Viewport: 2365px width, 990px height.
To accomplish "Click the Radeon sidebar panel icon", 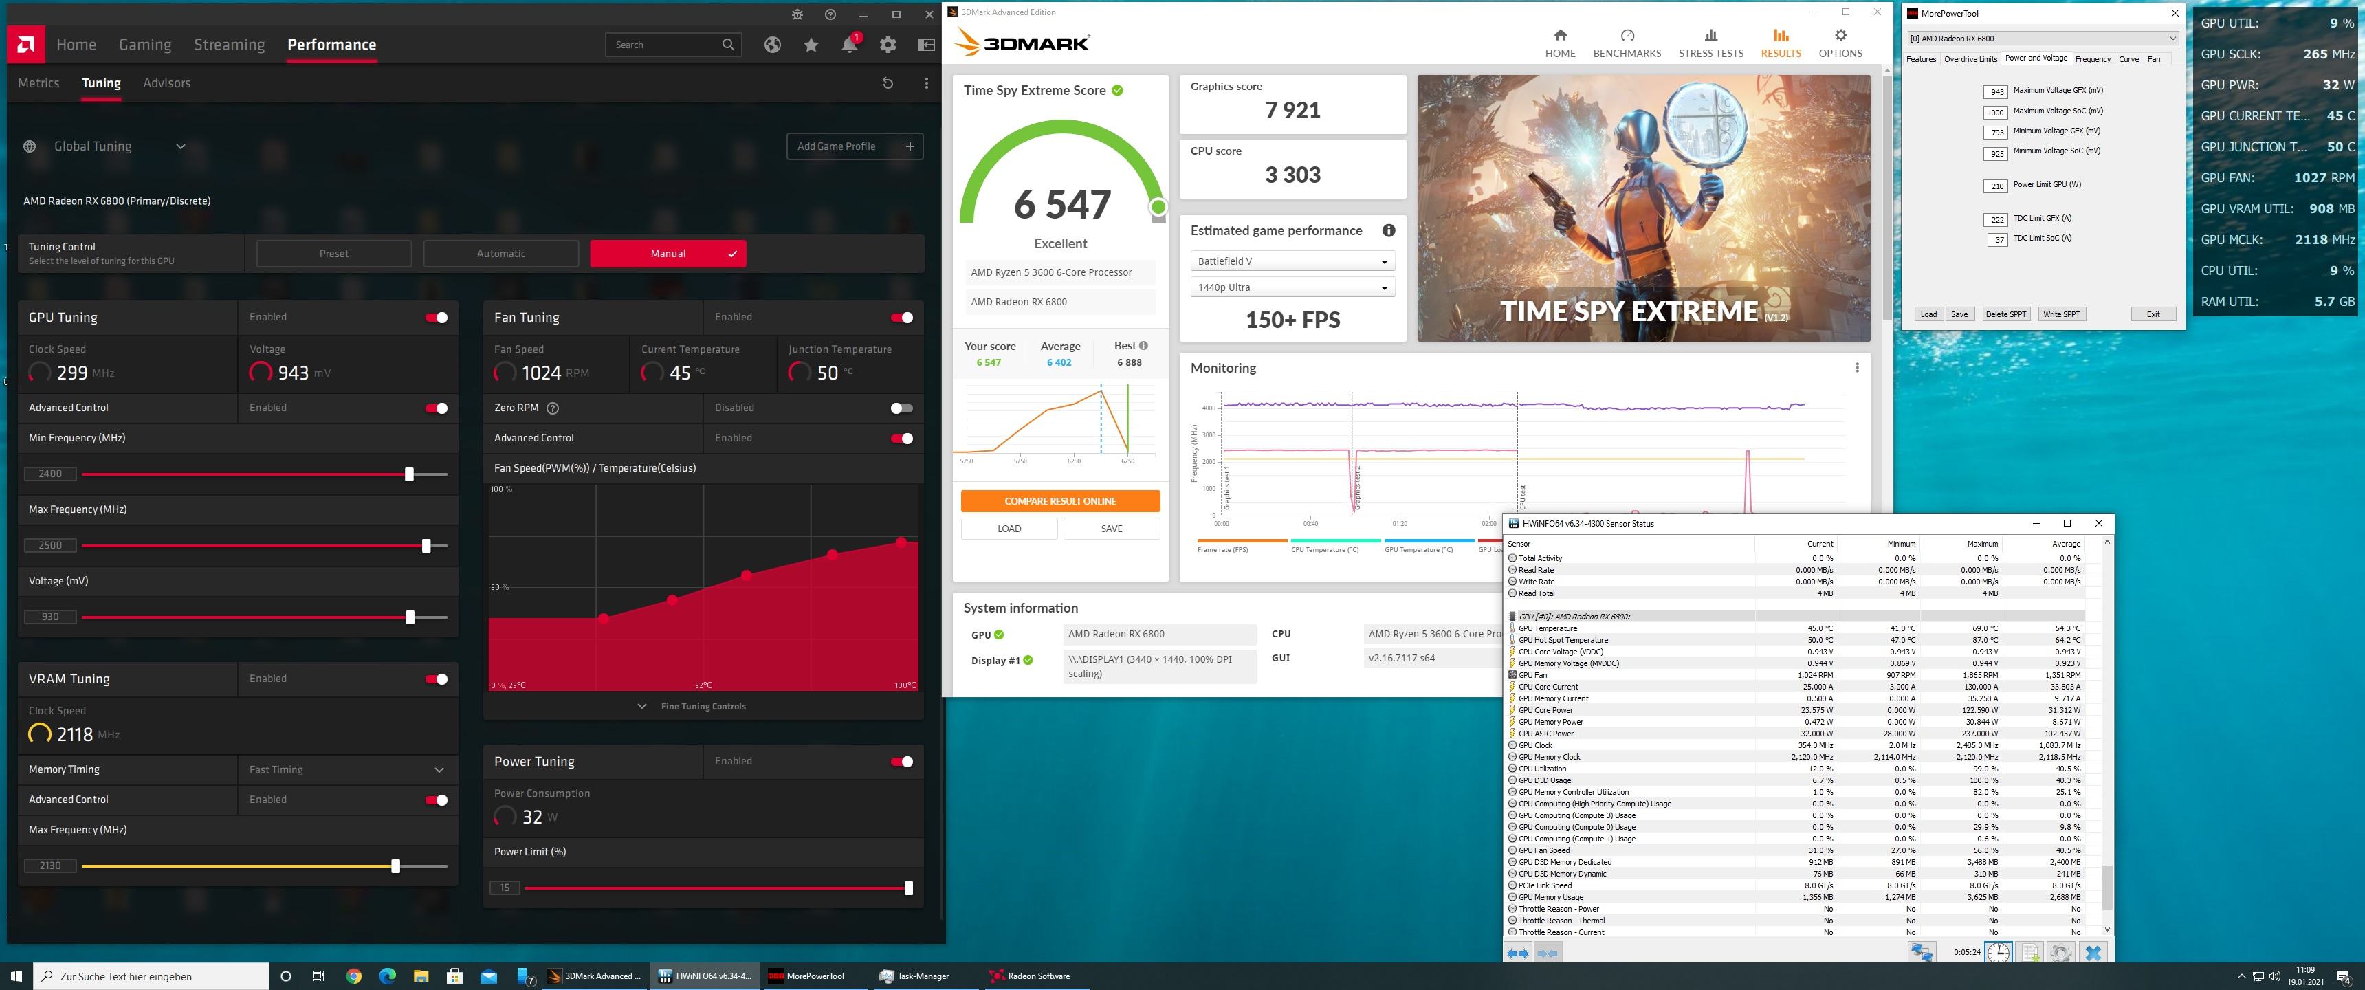I will [926, 44].
